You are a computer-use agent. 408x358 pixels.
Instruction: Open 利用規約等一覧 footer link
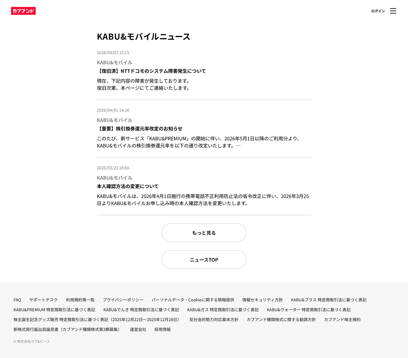click(x=80, y=300)
